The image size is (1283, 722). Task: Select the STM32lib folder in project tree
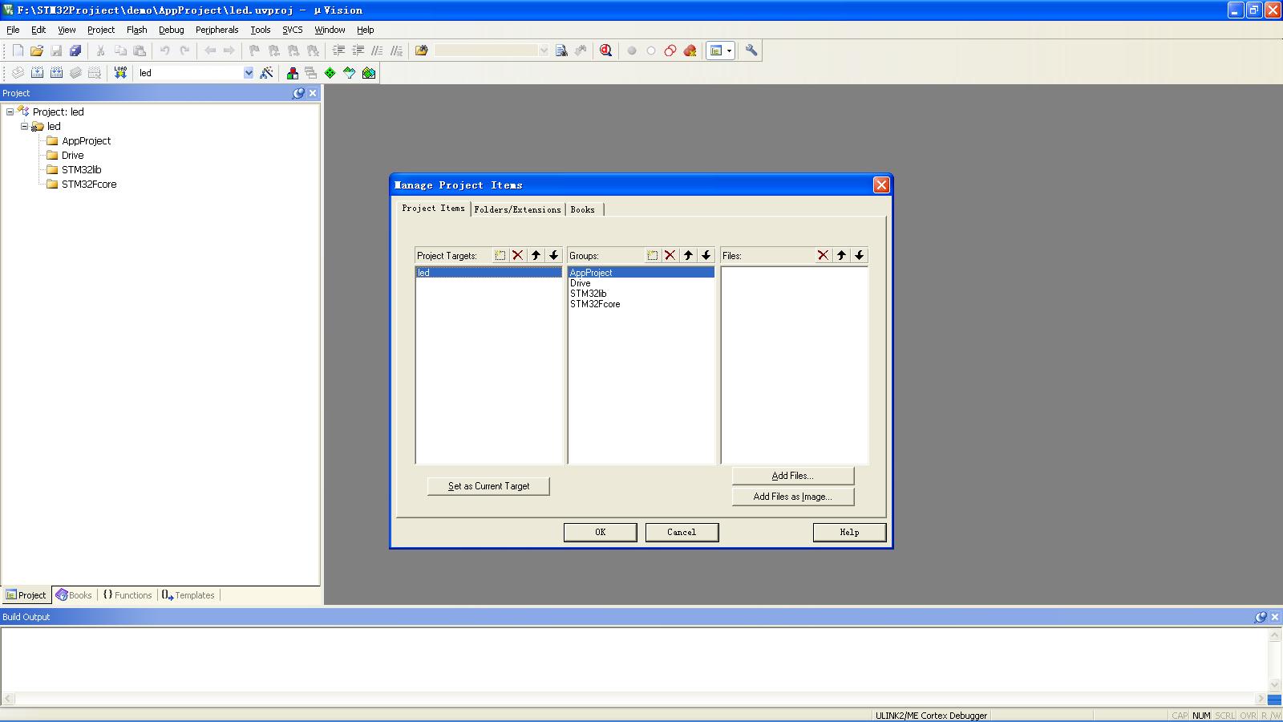[74, 169]
